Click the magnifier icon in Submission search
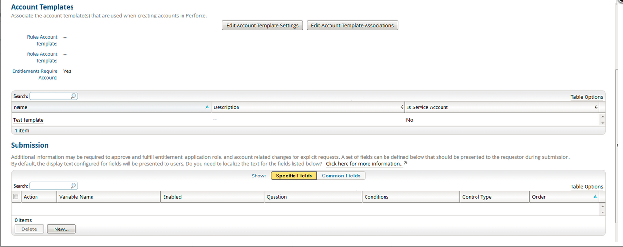The image size is (623, 247). (x=73, y=186)
